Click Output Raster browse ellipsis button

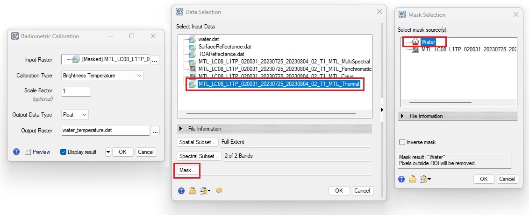(155, 131)
